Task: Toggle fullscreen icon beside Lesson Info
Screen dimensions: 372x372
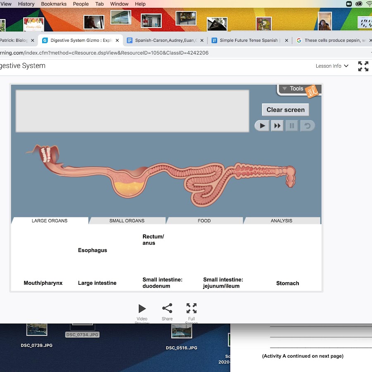Action: [363, 66]
